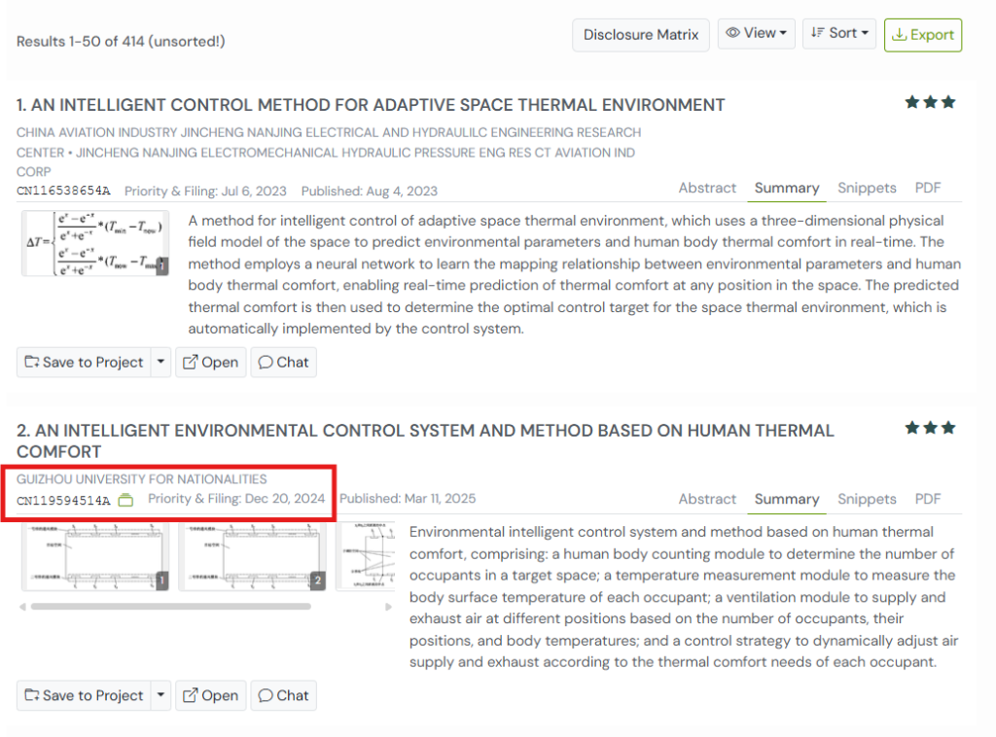Expand the Sort dropdown menu
This screenshot has width=996, height=737.
[x=841, y=33]
